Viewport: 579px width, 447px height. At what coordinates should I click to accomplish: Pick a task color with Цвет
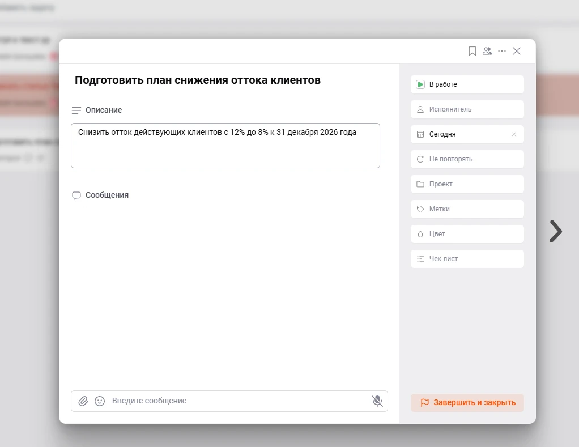[467, 234]
